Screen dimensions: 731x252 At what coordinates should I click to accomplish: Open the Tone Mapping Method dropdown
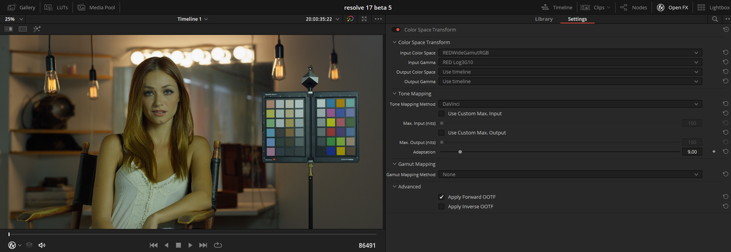pos(570,104)
